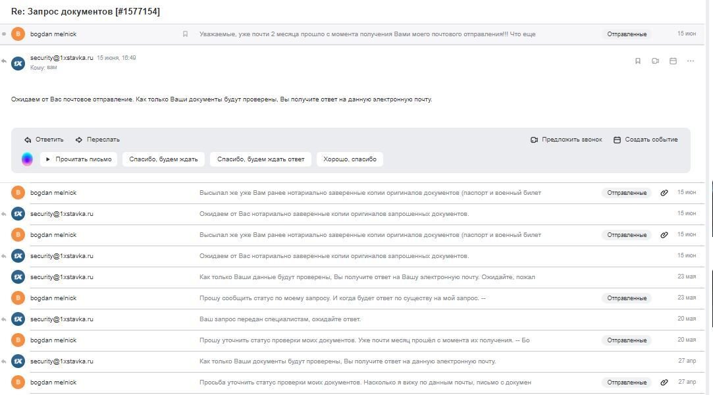The height and width of the screenshot is (395, 713).
Task: Click the 1x sender avatar of open message
Action: pos(18,63)
